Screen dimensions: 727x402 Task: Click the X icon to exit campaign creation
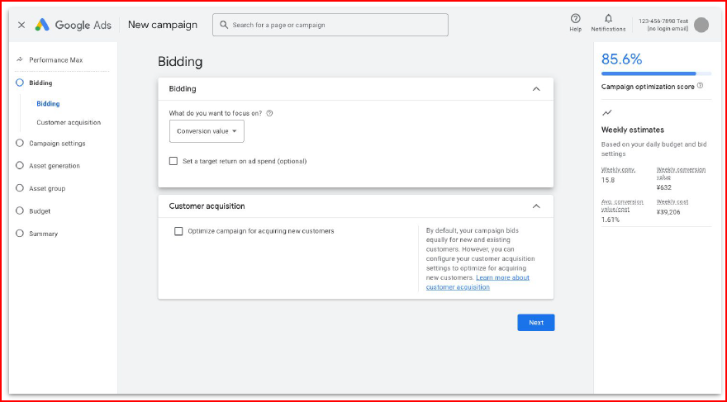[x=21, y=25]
